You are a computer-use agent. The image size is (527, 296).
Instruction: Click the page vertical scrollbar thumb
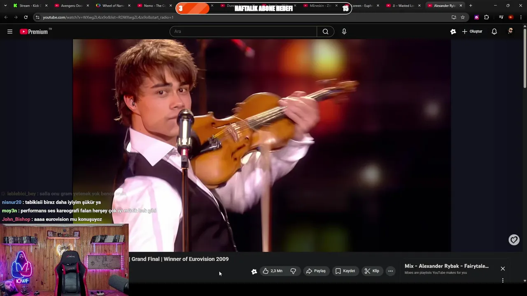(525, 58)
